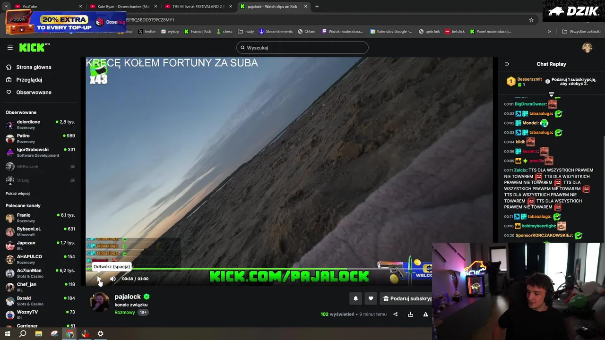Close the YouTube tab
605x340 pixels.
tap(80, 7)
